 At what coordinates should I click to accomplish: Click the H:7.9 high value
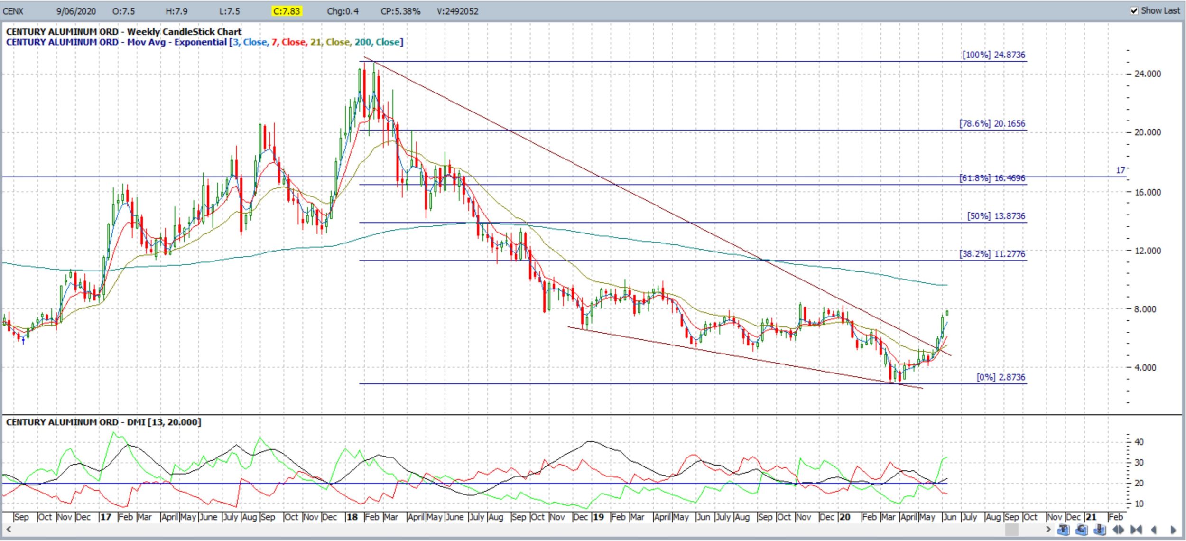[176, 11]
